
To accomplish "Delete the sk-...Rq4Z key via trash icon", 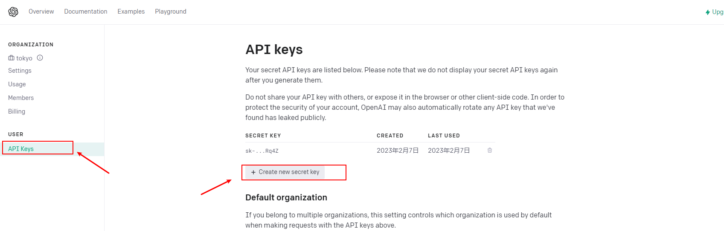I will (x=490, y=150).
